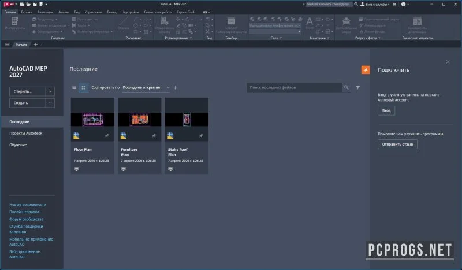Select the Текст annotation tool

(x=310, y=23)
